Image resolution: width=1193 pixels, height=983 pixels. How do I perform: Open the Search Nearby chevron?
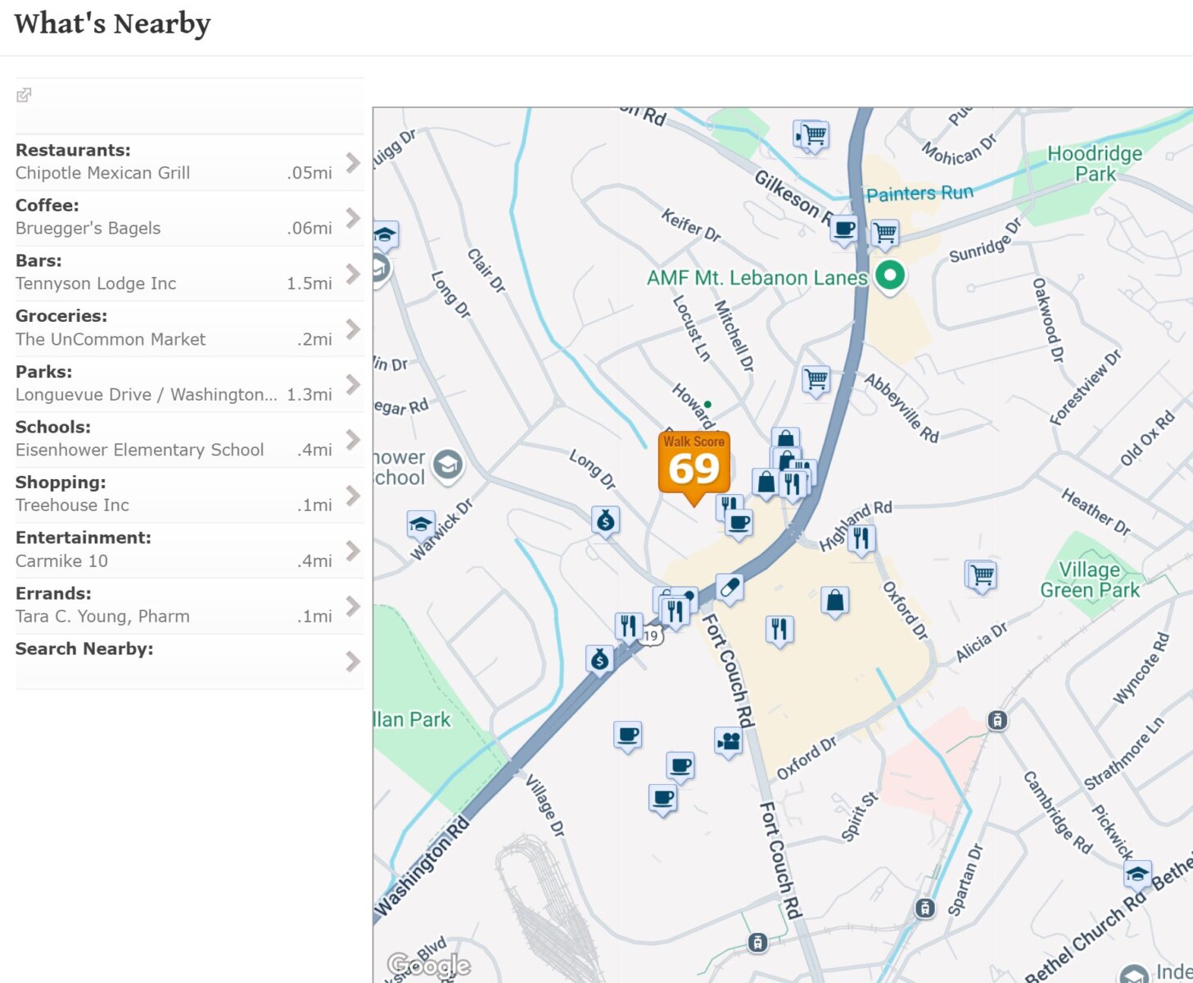[x=353, y=661]
